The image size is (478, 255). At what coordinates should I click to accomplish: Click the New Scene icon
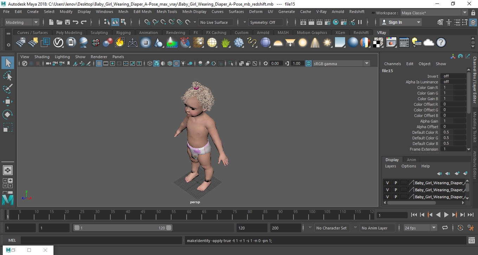pos(51,22)
